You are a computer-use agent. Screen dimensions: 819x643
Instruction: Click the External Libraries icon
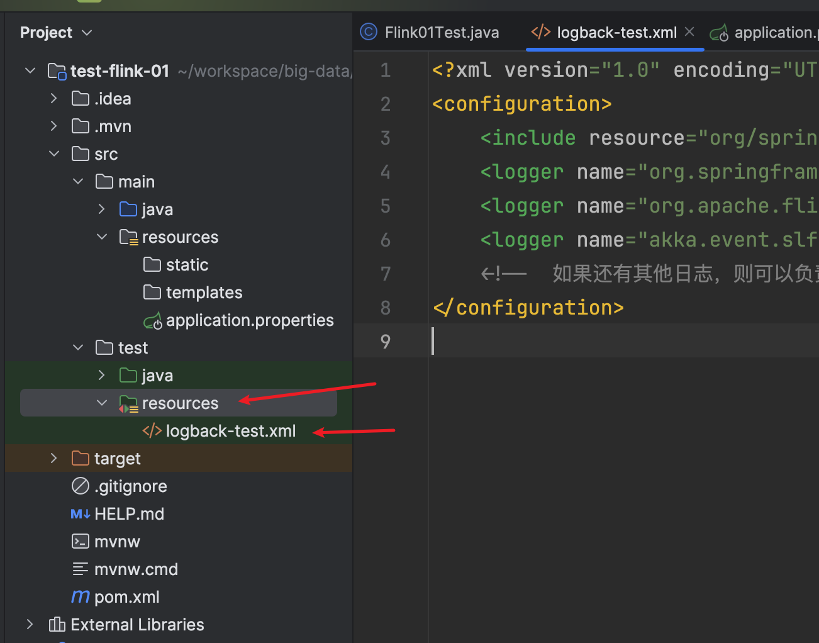coord(57,624)
